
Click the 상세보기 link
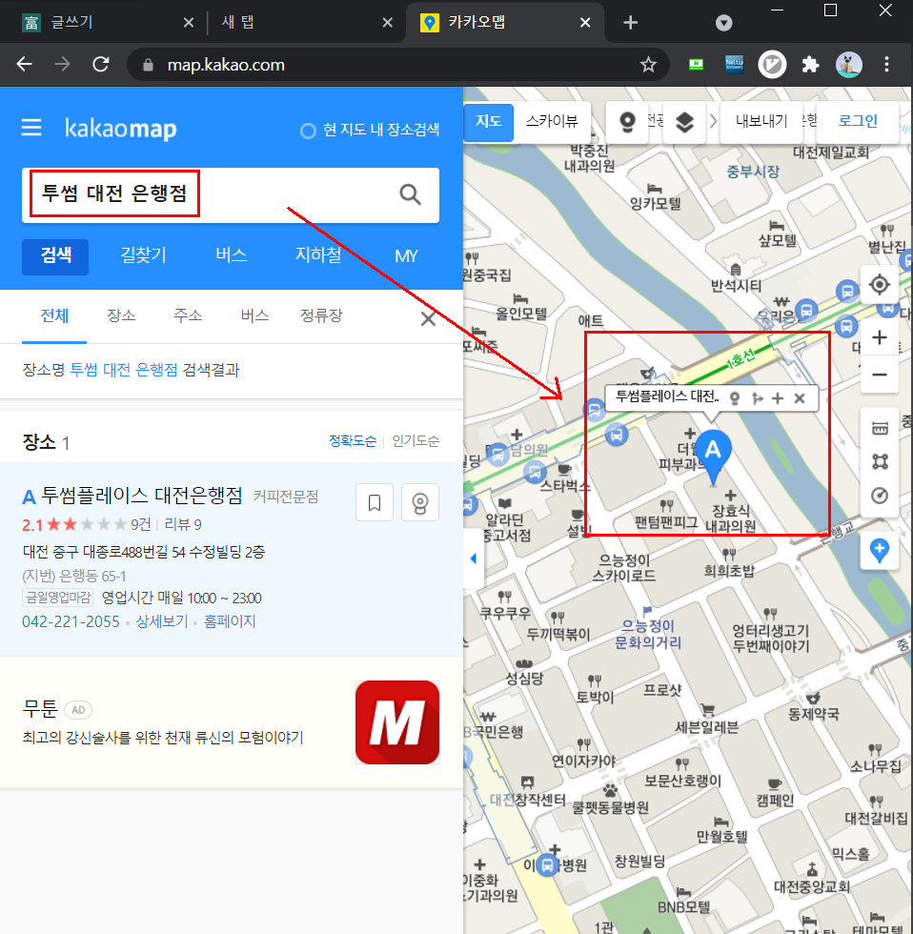coord(161,621)
